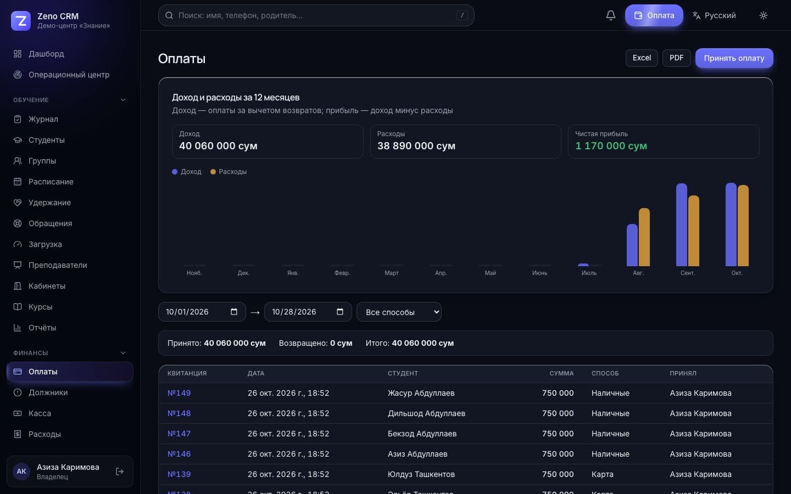The image size is (791, 494).
Task: Export payments to Excel
Action: (x=642, y=58)
